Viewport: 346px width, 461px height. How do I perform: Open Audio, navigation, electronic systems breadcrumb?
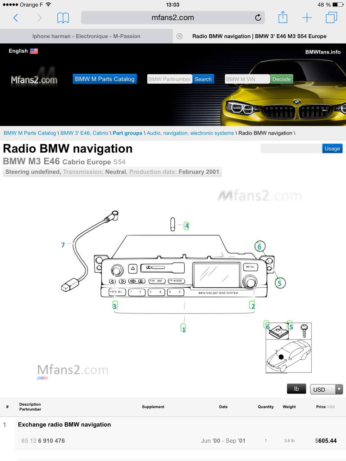point(191,133)
